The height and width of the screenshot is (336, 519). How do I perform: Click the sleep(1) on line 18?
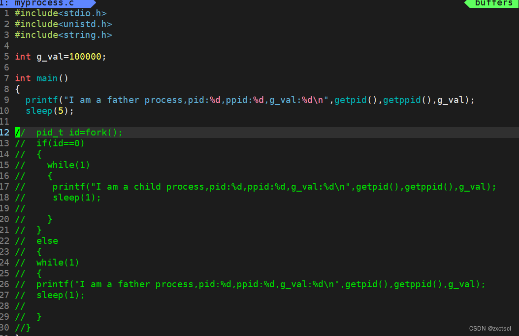76,198
